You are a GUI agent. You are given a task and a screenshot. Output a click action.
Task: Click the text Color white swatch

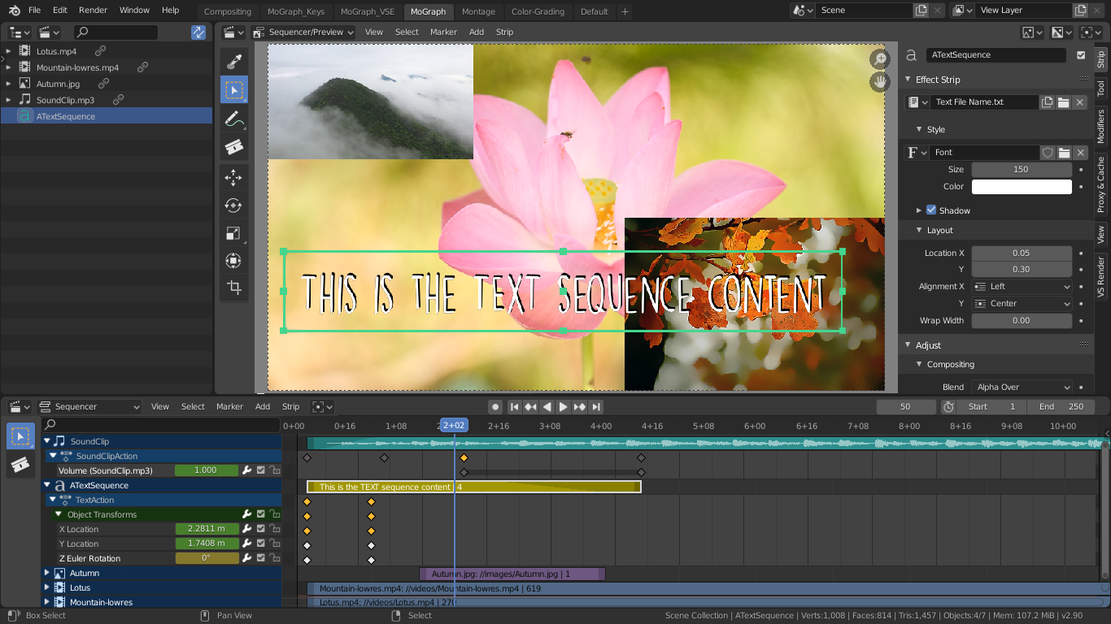tap(1022, 186)
